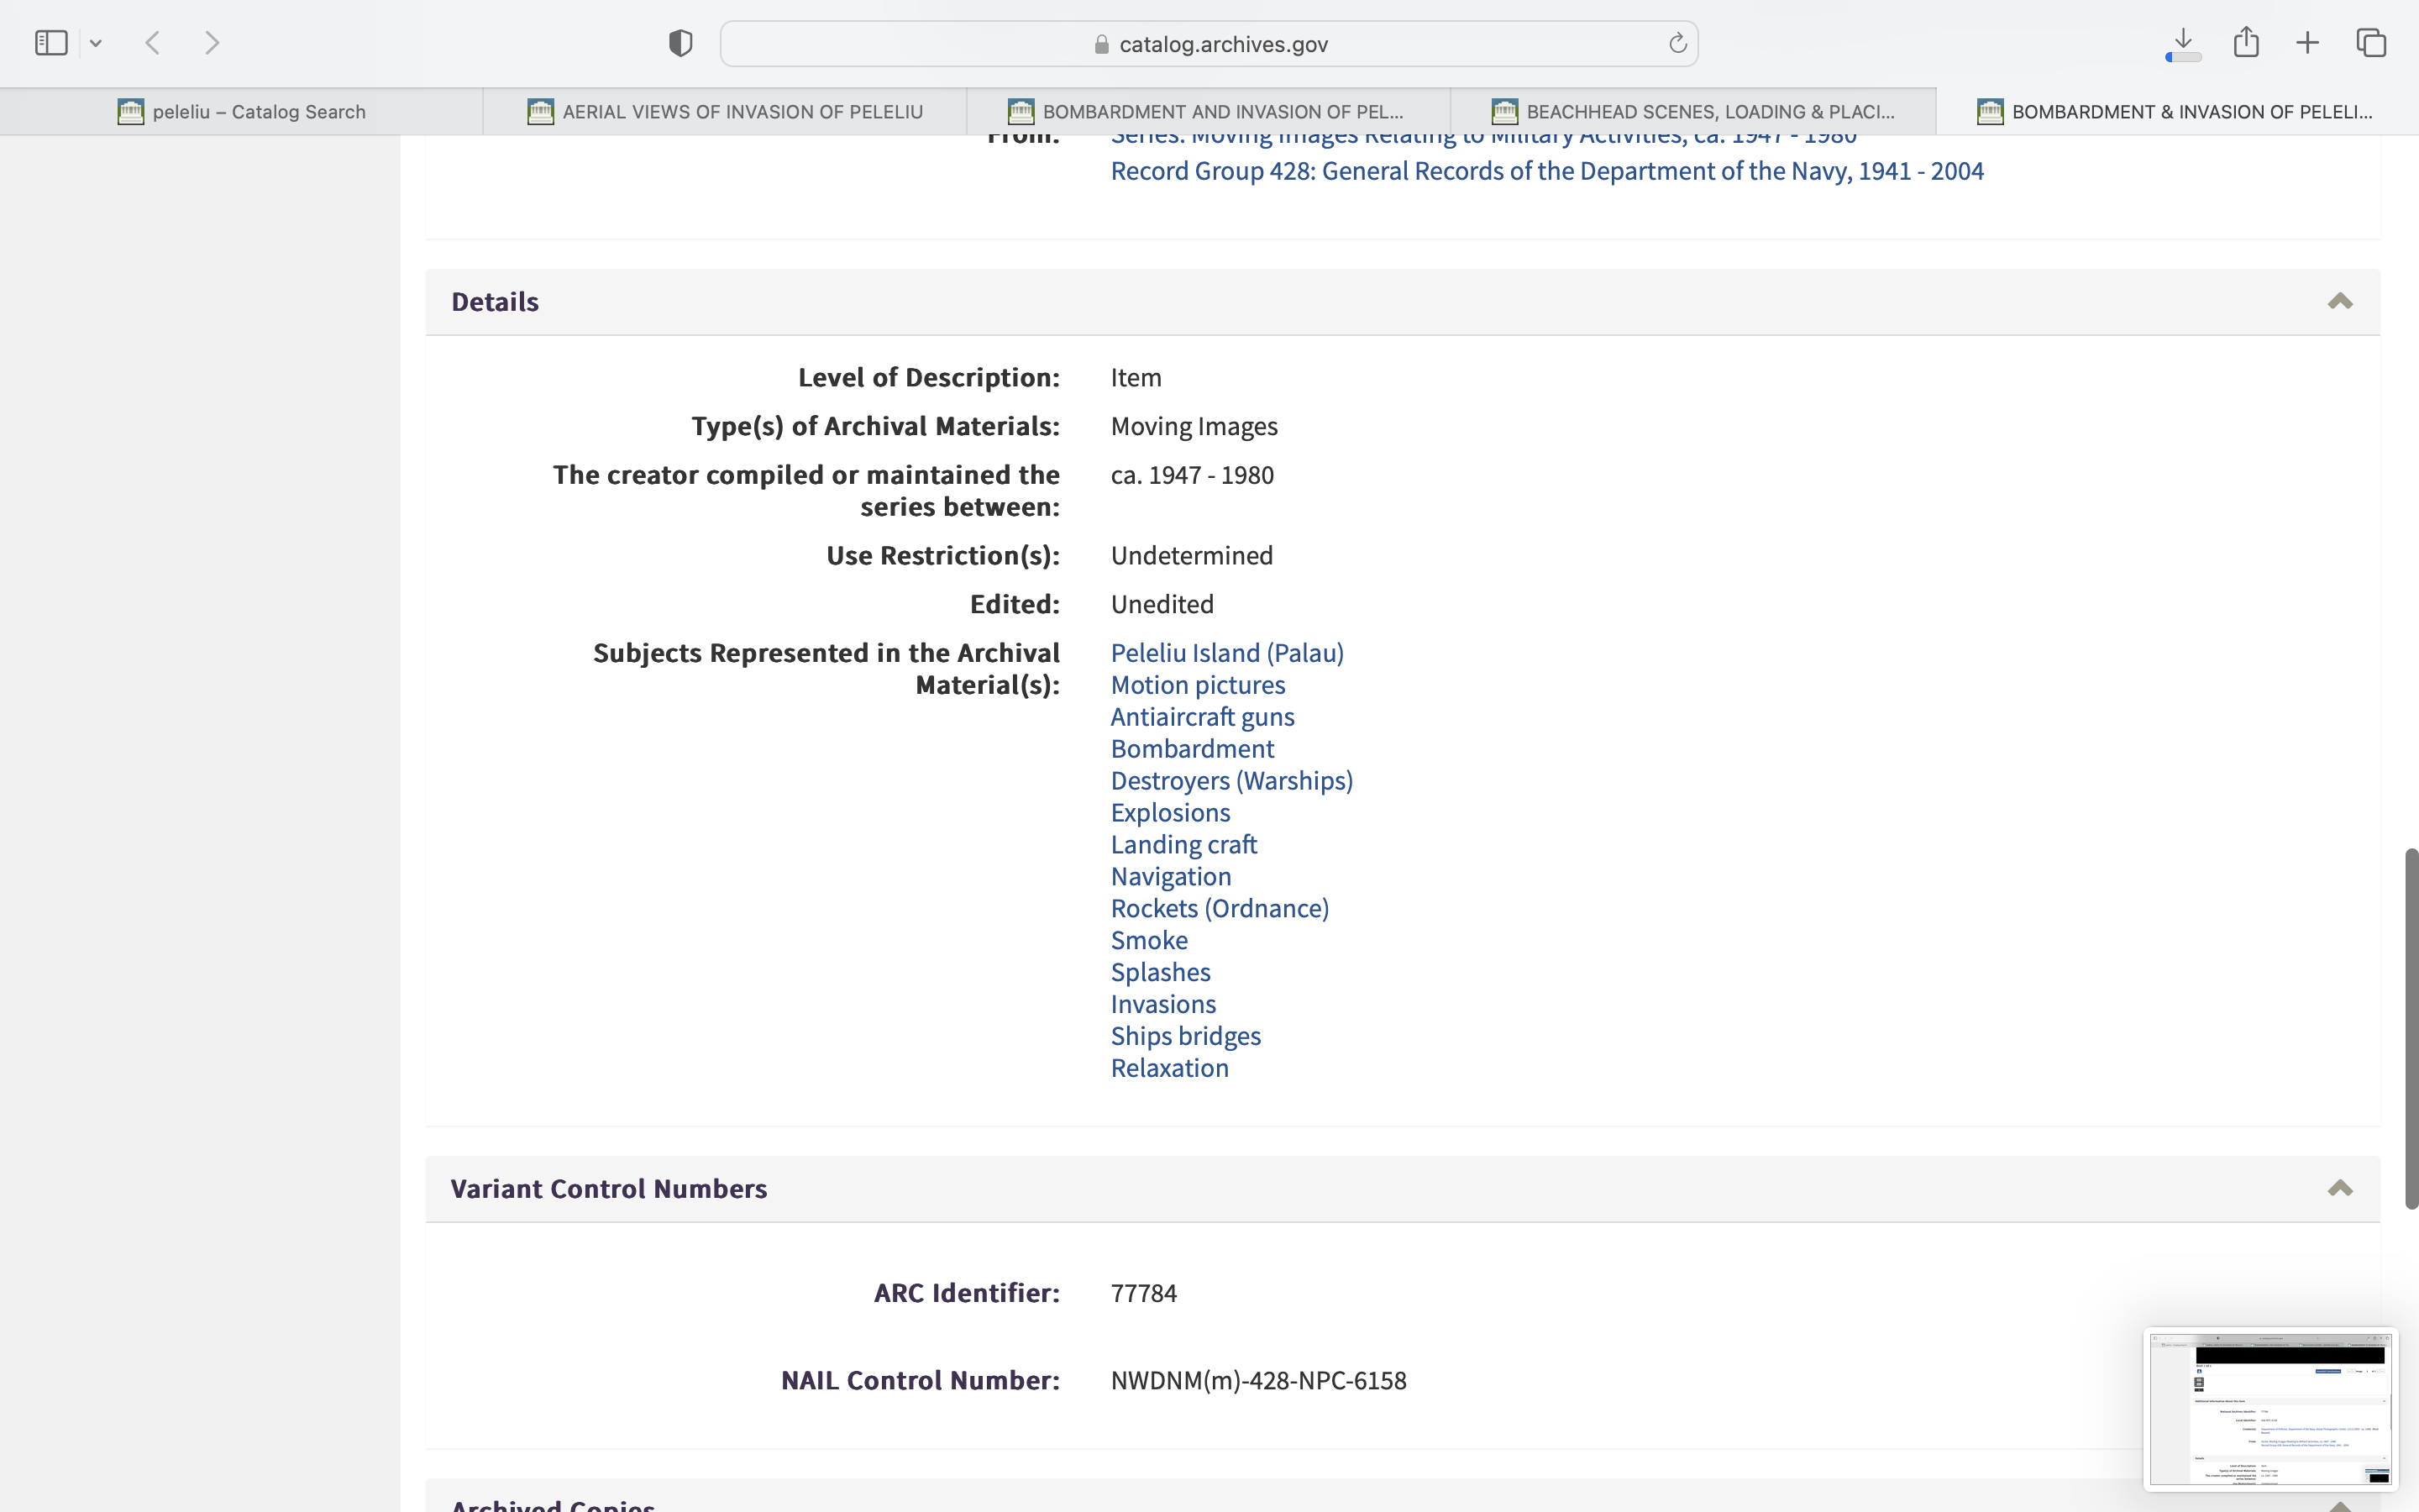Open a new tab with plus icon

click(2307, 43)
